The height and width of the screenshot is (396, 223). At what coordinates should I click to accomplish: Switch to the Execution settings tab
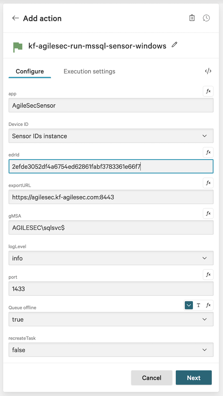[x=89, y=71]
